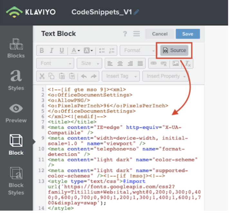This screenshot has height=213, width=230.
Task: Undo the last change
Action: (84, 76)
